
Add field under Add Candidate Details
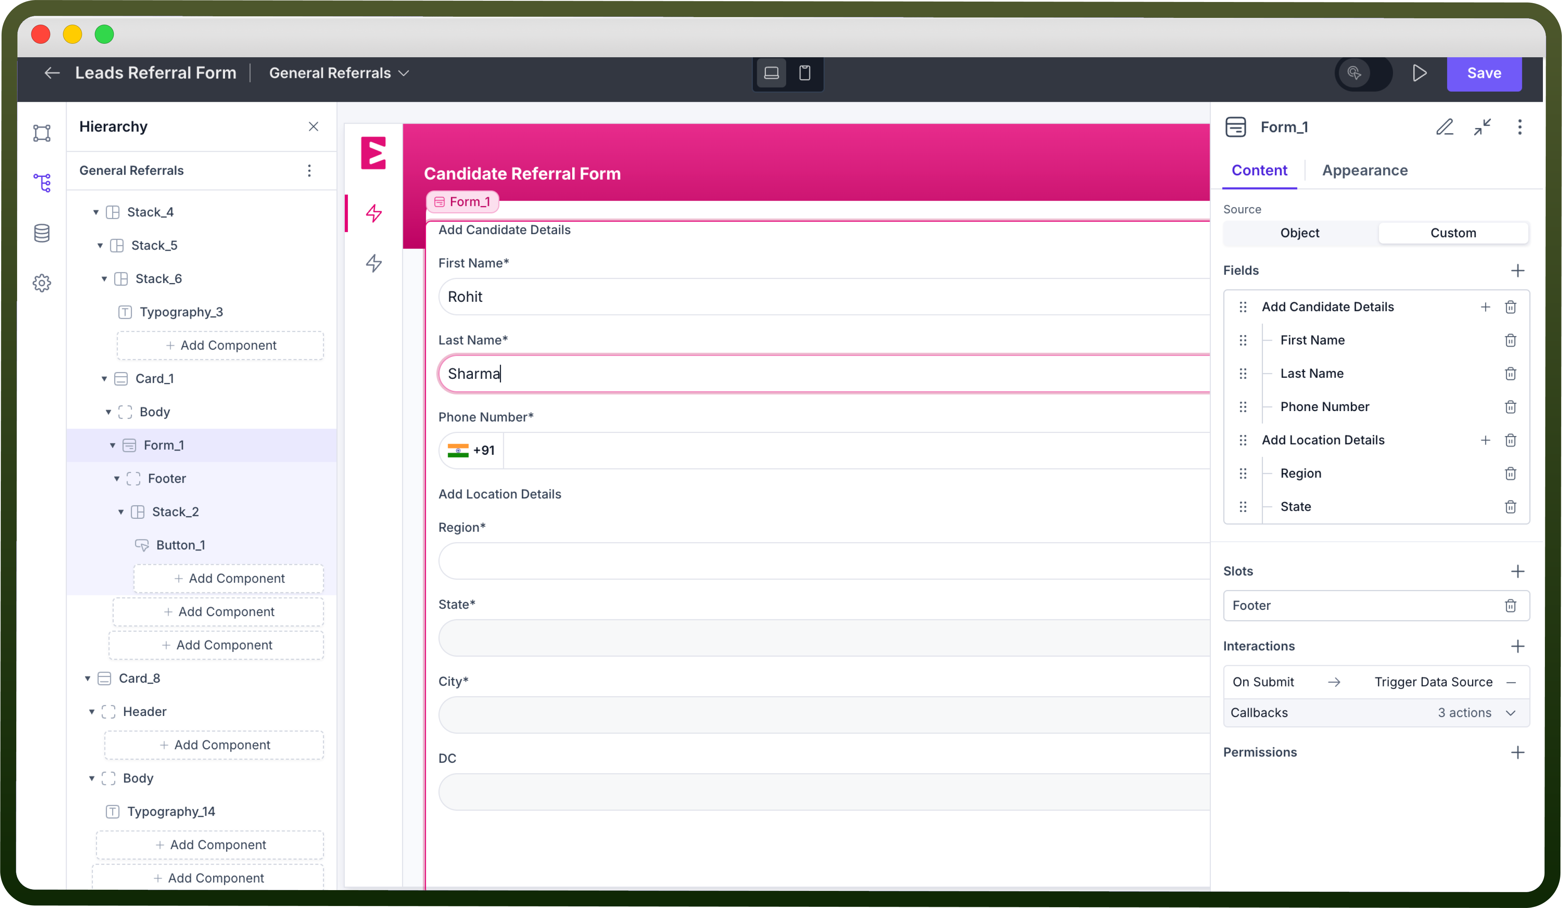pos(1485,307)
